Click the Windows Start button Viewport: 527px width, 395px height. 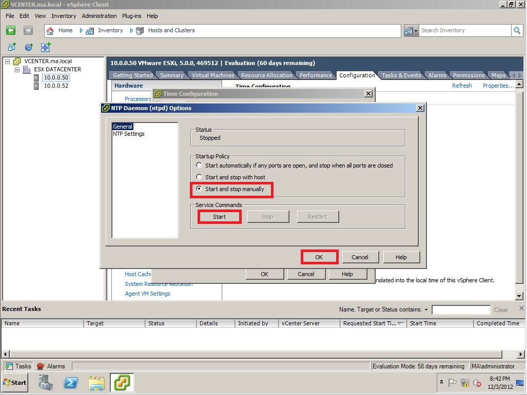[x=15, y=383]
